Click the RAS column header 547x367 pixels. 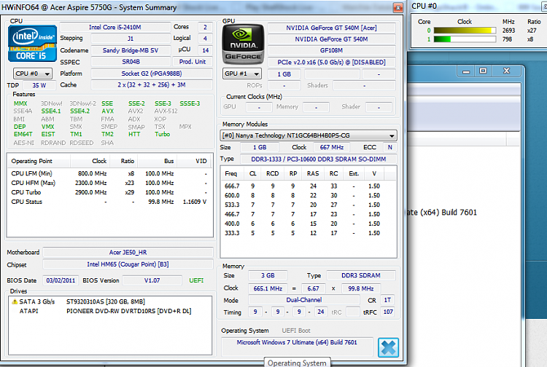point(313,173)
